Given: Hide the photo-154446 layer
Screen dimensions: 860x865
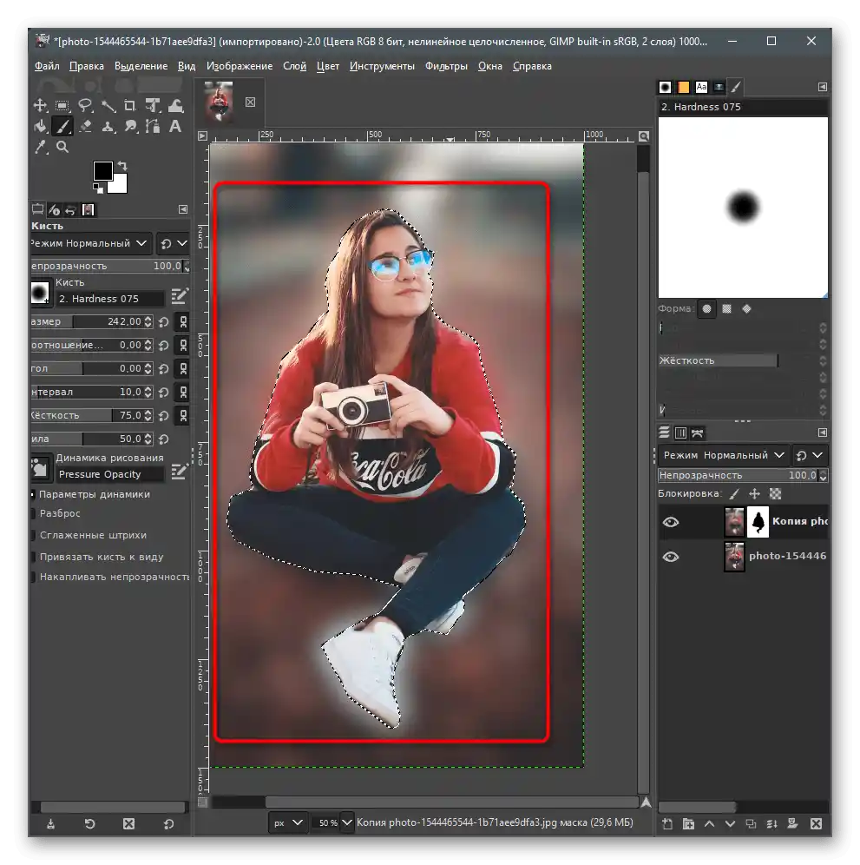Looking at the screenshot, I should coord(670,557).
